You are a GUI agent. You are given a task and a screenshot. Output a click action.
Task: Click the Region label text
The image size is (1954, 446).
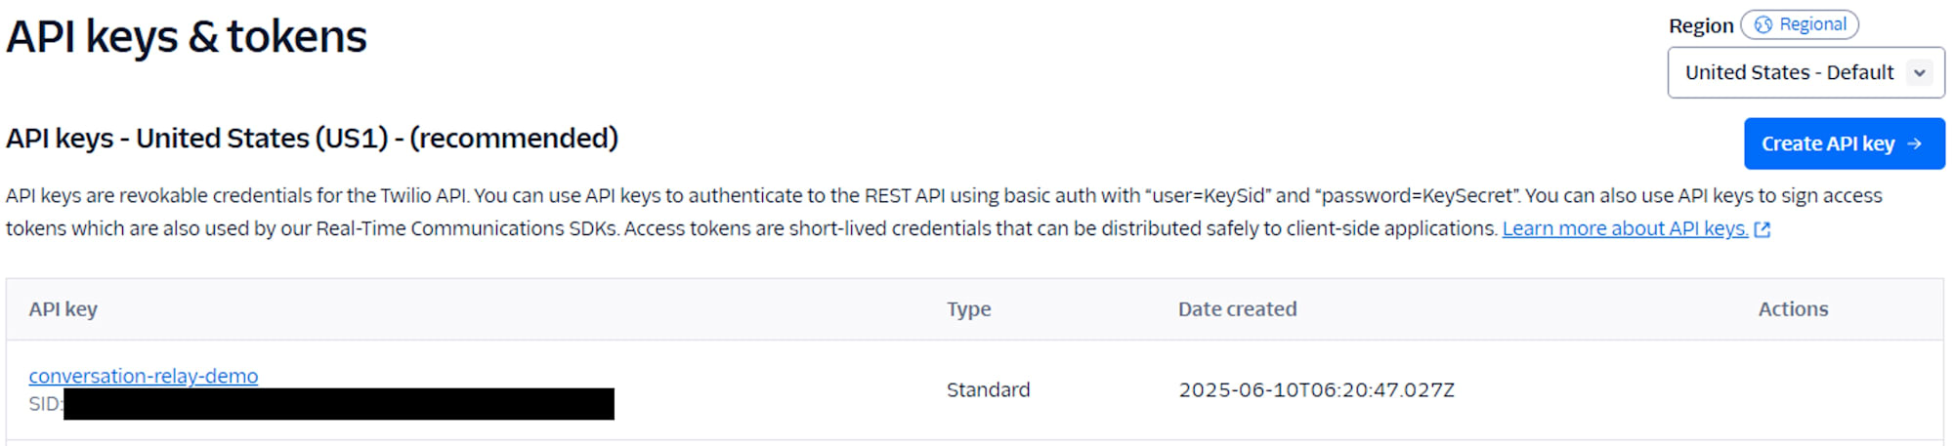1701,26
